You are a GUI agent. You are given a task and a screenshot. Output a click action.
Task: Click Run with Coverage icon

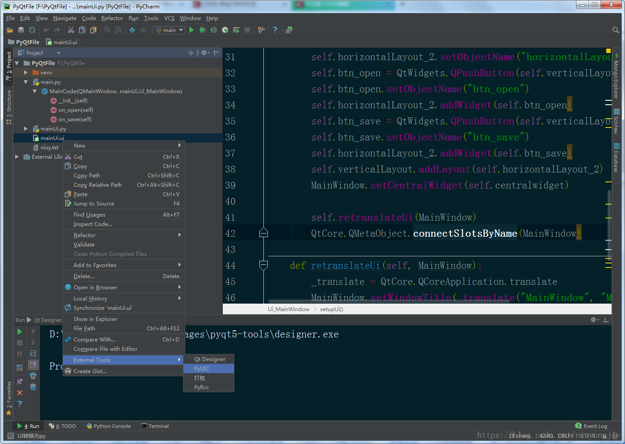click(x=214, y=30)
